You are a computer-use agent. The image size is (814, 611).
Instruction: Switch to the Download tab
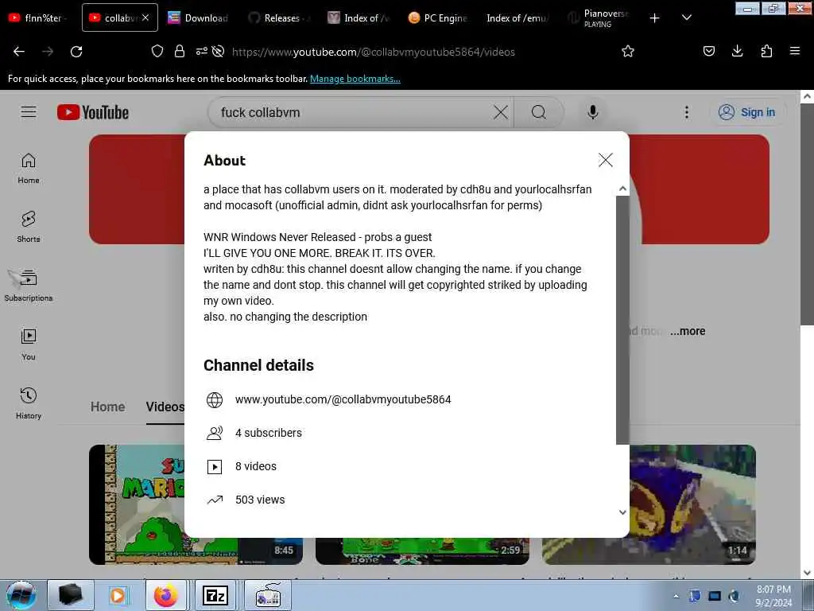click(x=199, y=18)
